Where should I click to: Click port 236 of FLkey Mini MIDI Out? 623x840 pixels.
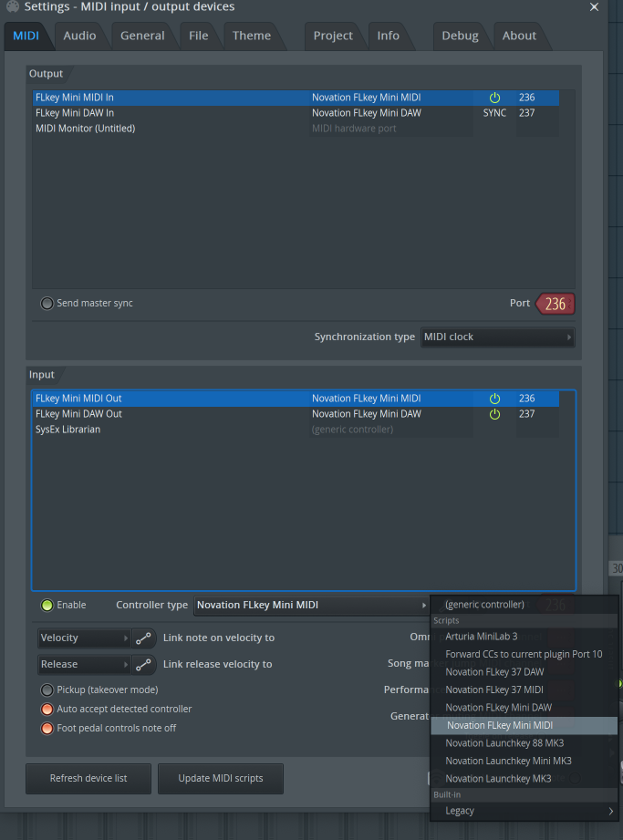tap(526, 399)
